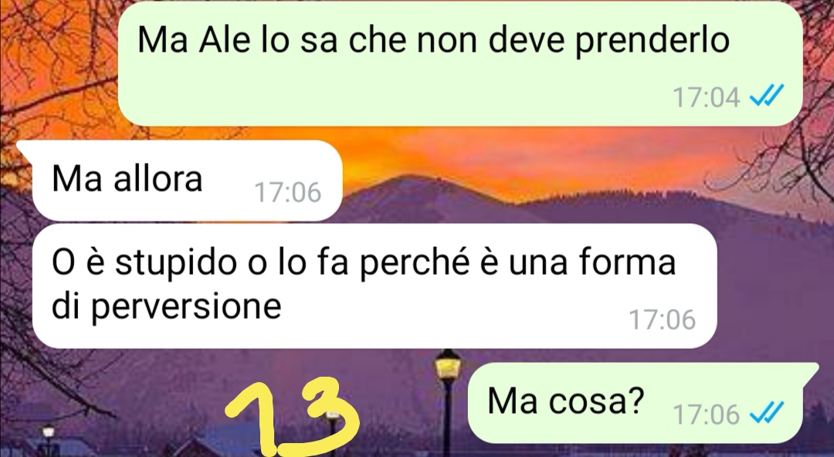
Task: Select the 'Ma allora' message bubble
Action: (x=187, y=181)
